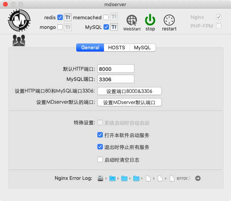Toggle the MySQL service checkbox
Image resolution: width=231 pixels, height=201 pixels.
click(106, 27)
